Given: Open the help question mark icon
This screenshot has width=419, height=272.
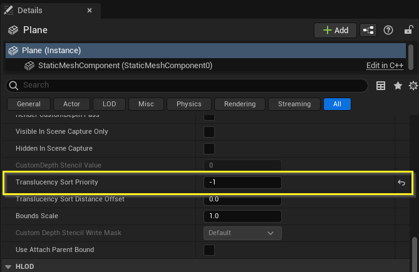Looking at the screenshot, I should [388, 30].
